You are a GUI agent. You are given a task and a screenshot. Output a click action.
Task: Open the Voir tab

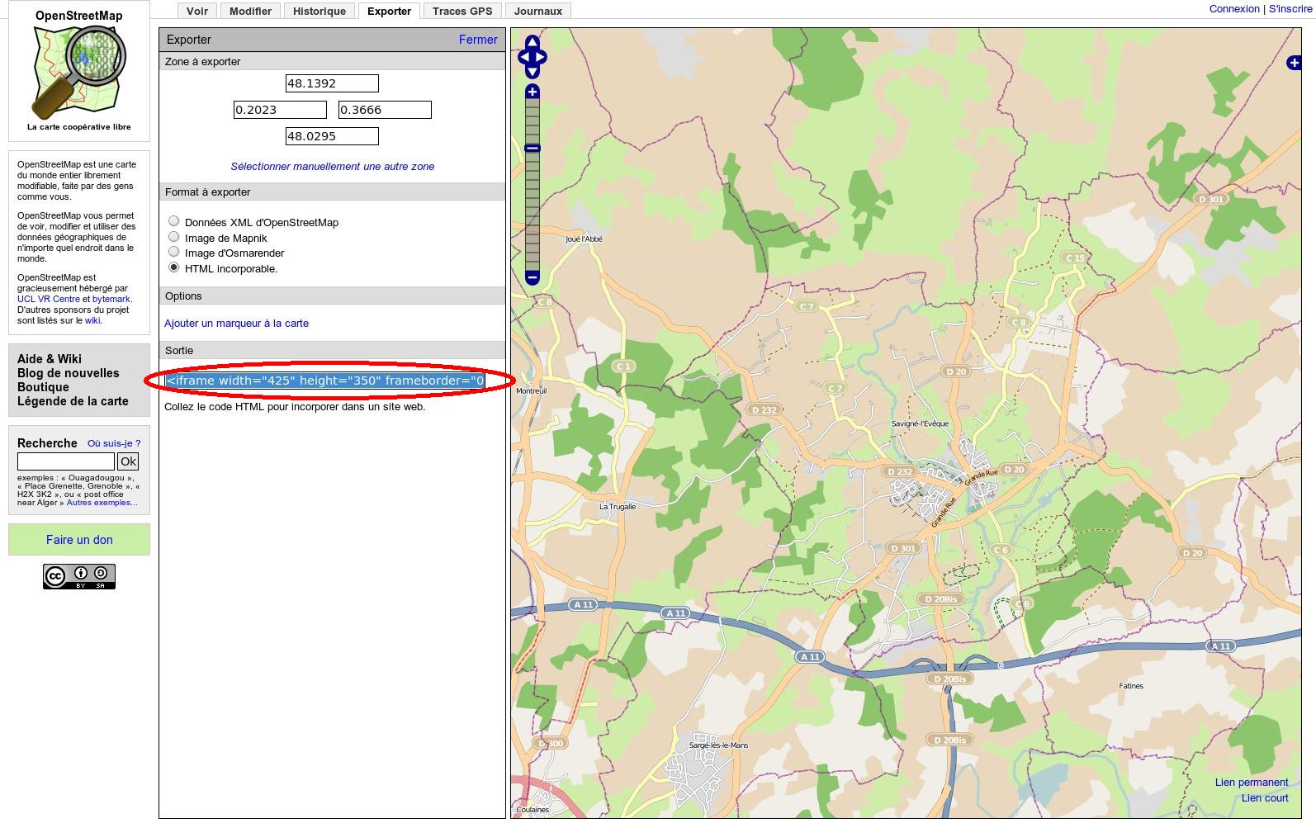point(197,11)
